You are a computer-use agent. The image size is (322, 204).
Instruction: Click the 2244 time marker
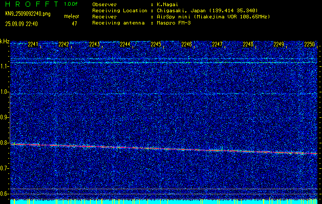click(125, 44)
